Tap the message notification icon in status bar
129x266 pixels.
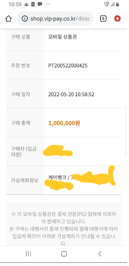[x=40, y=4]
